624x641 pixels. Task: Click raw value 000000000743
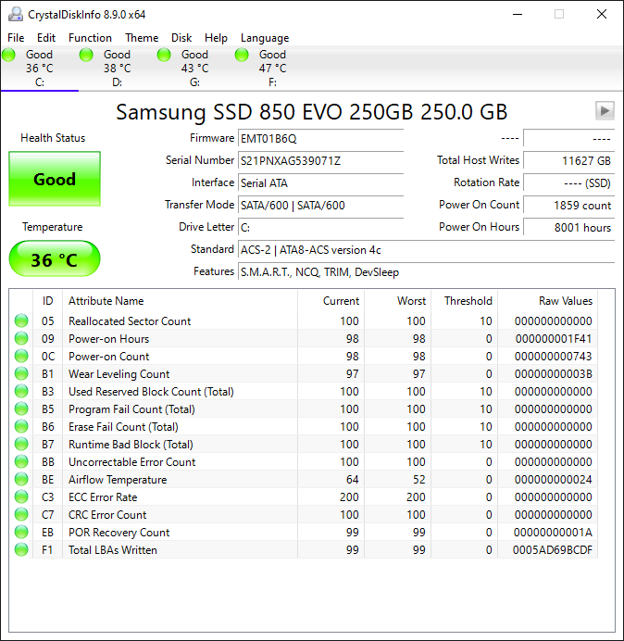tap(554, 357)
